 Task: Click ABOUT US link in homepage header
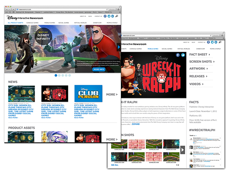[83, 16]
